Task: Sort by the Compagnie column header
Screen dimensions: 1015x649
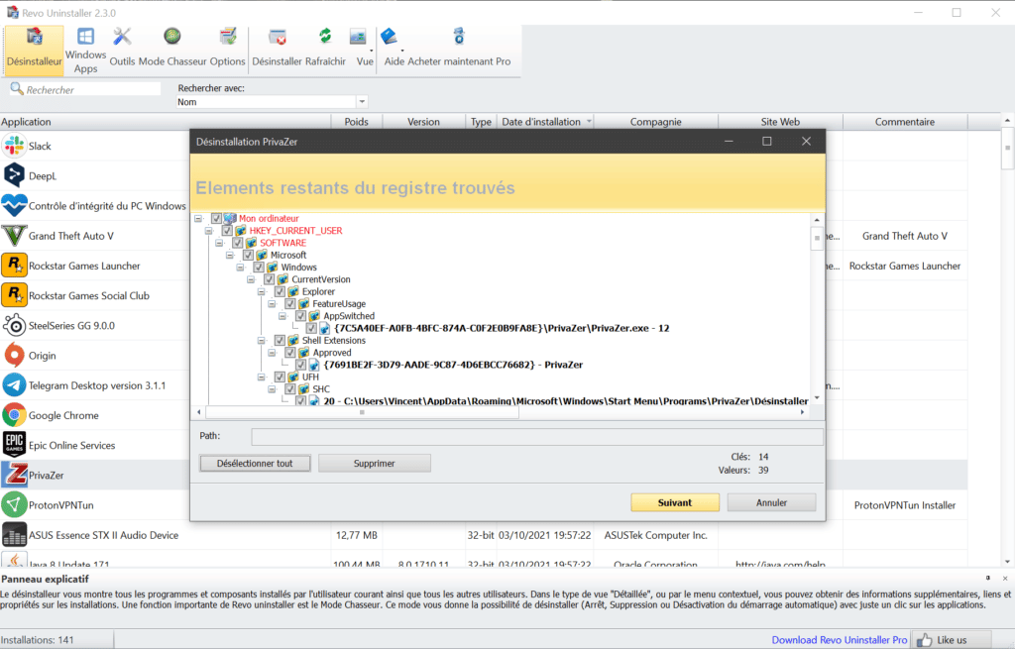Action: coord(656,122)
